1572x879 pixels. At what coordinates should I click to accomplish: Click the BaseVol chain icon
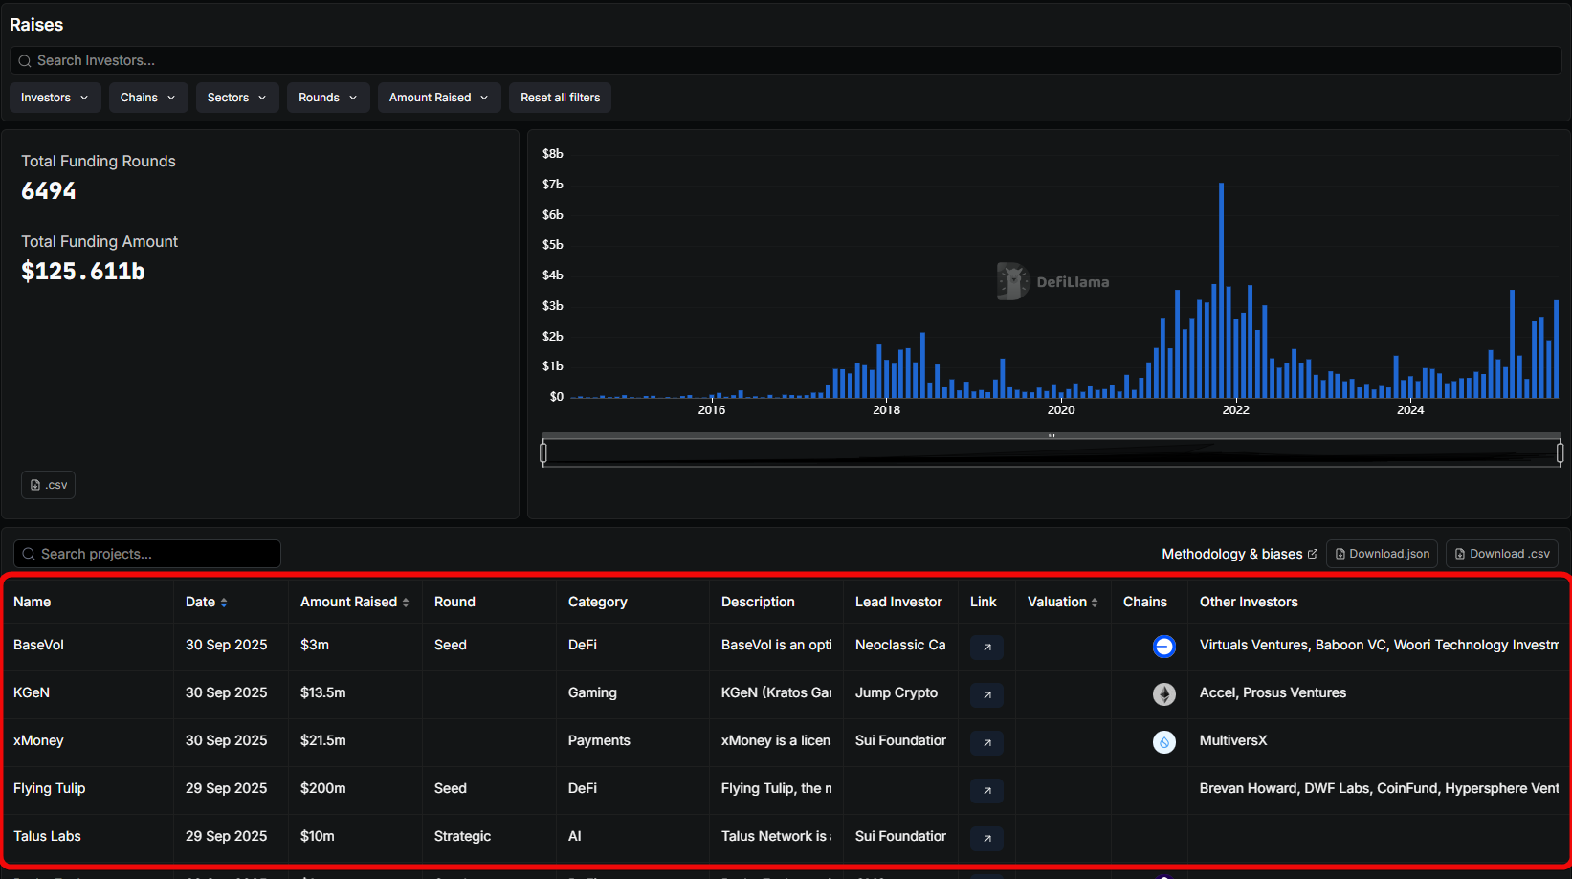coord(1163,647)
